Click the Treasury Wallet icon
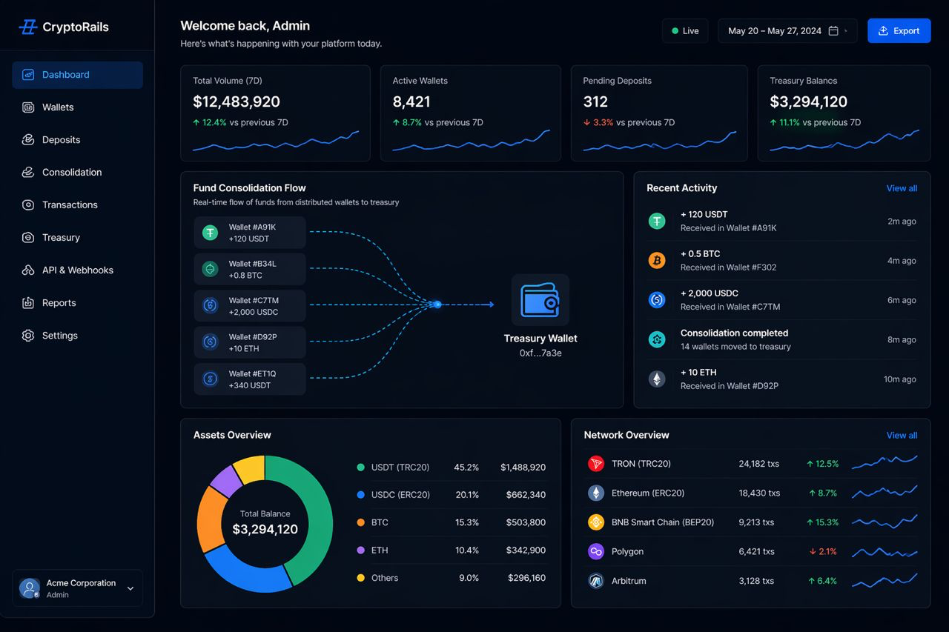949x632 pixels. (x=540, y=300)
